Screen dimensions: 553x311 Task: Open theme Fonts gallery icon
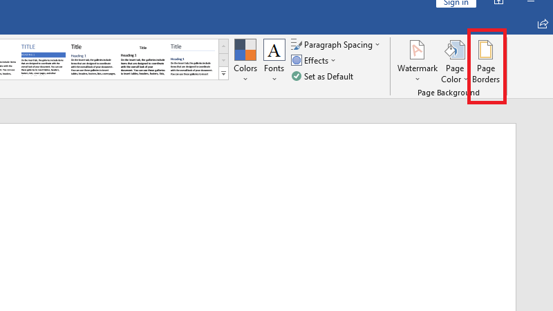pos(274,50)
